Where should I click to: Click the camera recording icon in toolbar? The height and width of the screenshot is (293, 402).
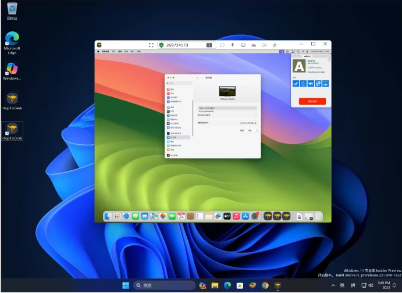(264, 45)
